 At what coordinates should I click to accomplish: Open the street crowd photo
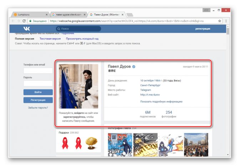pos(196,145)
